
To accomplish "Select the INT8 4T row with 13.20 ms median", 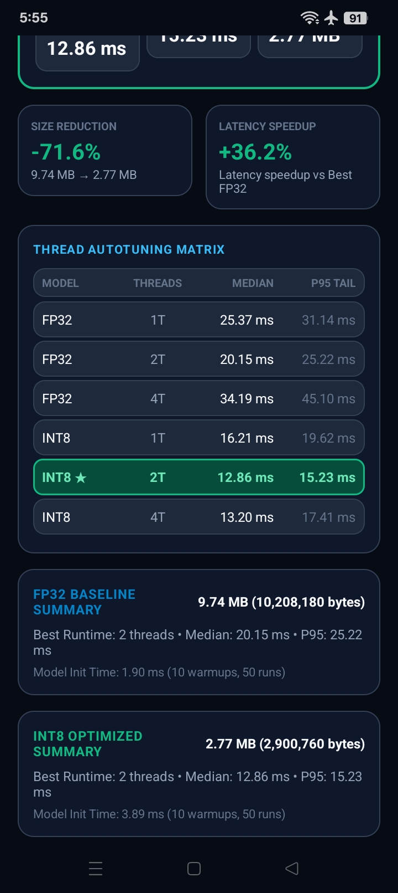I will tap(199, 517).
